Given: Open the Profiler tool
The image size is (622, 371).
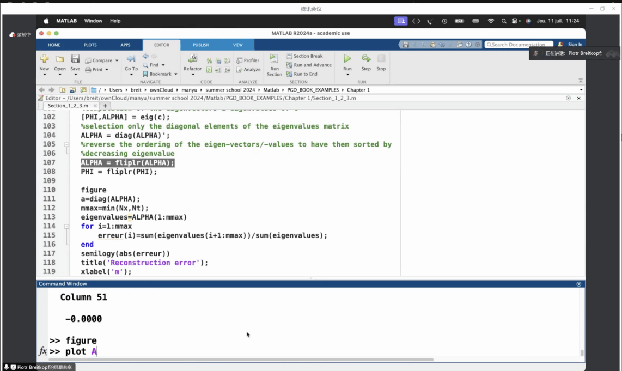Looking at the screenshot, I should point(248,60).
